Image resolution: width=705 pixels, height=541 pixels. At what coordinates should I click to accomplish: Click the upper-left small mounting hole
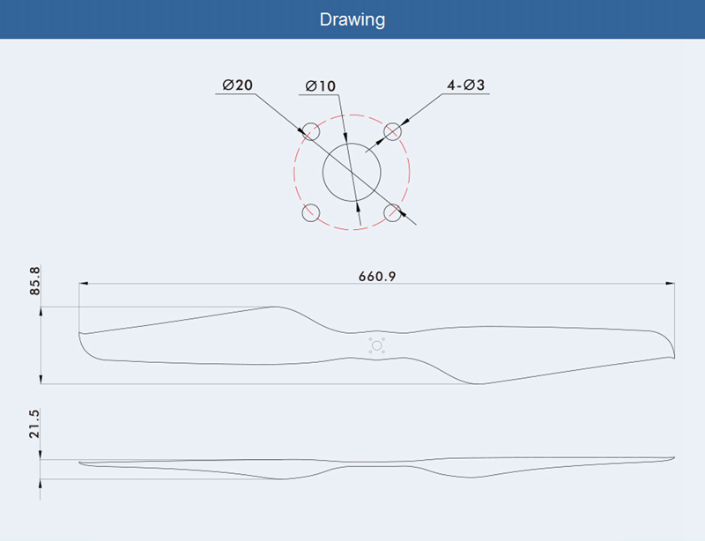click(x=311, y=132)
